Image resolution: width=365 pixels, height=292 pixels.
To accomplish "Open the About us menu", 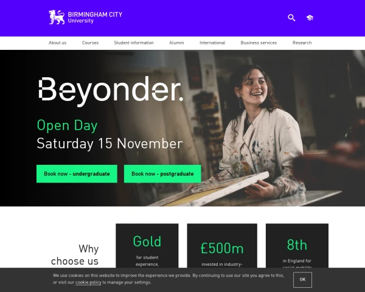I will point(58,43).
